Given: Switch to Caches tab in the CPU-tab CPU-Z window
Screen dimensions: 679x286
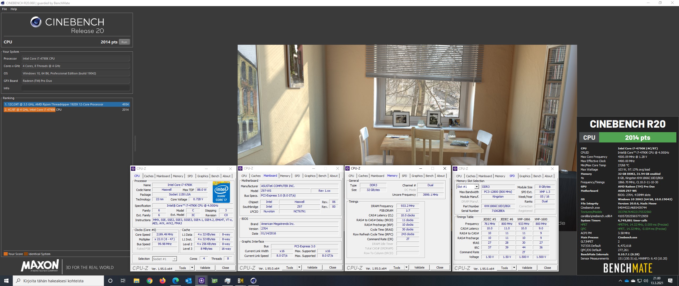Looking at the screenshot, I should pos(149,176).
